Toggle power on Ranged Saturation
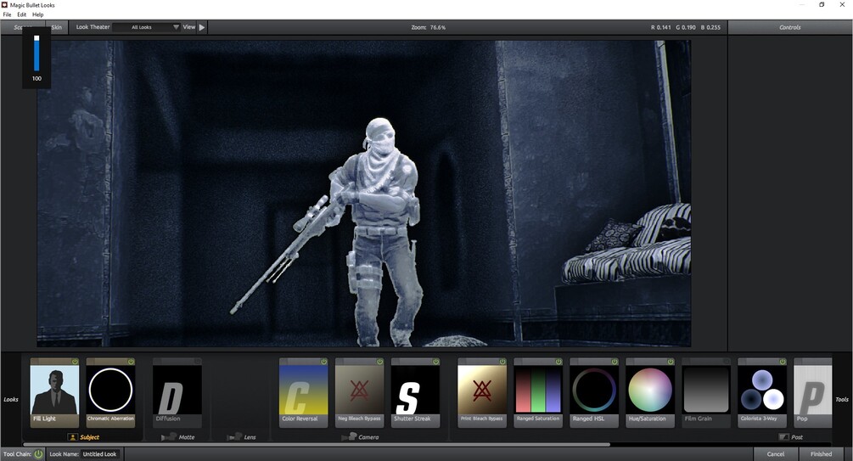Image resolution: width=853 pixels, height=461 pixels. coord(558,362)
